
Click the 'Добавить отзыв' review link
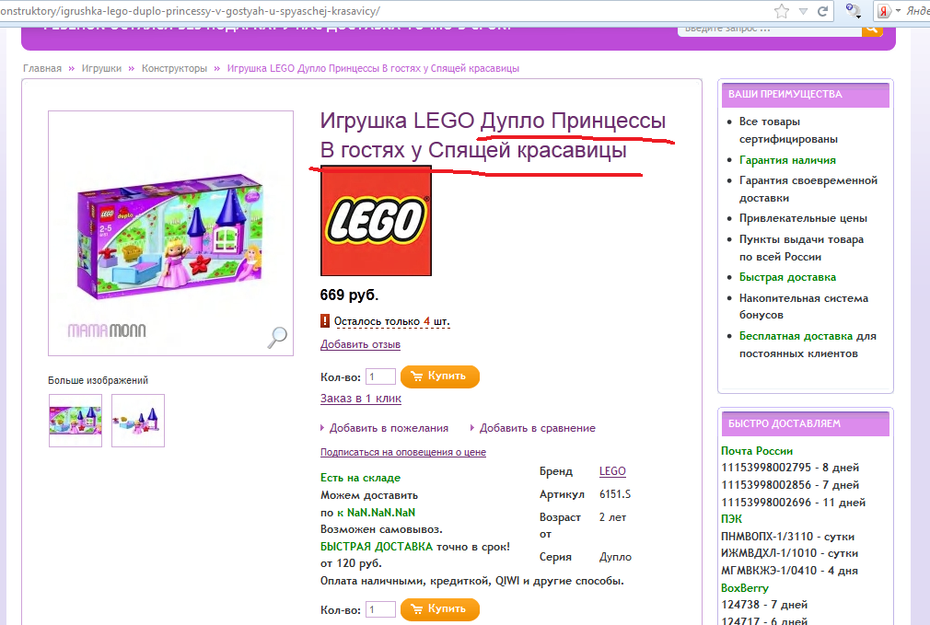coord(360,344)
